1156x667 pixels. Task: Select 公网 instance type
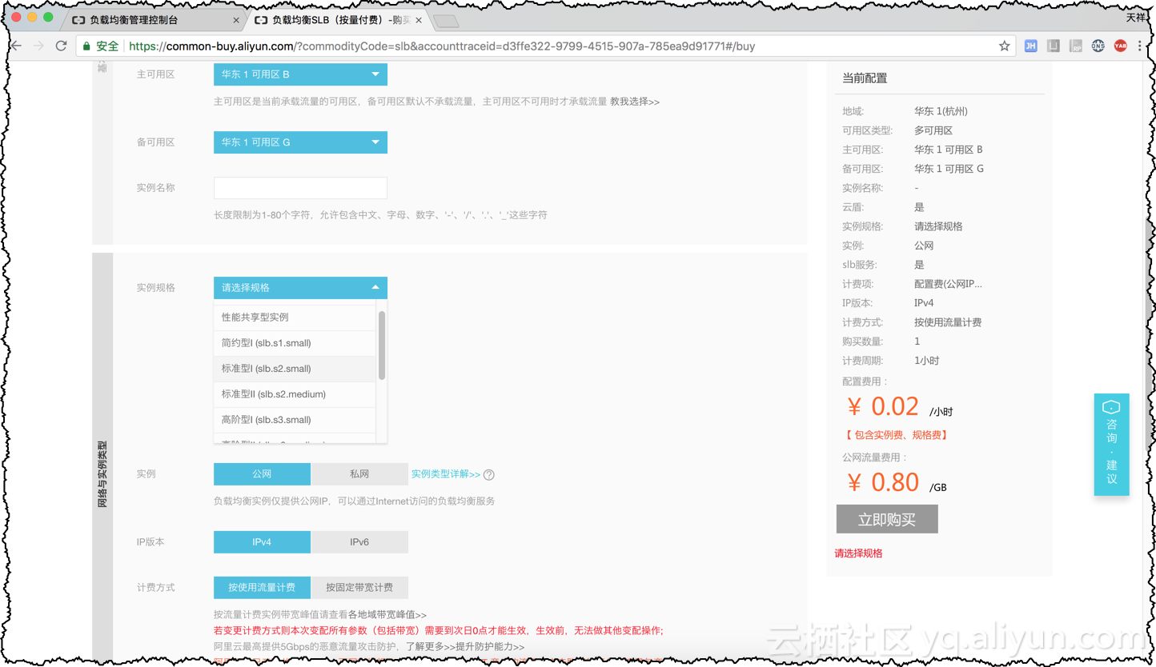pos(262,474)
